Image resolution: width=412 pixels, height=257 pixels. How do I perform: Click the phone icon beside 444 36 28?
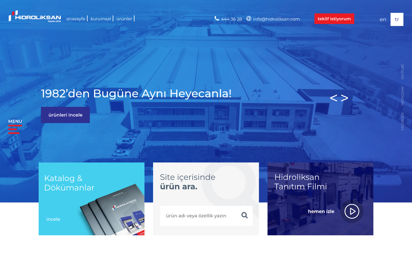click(217, 19)
